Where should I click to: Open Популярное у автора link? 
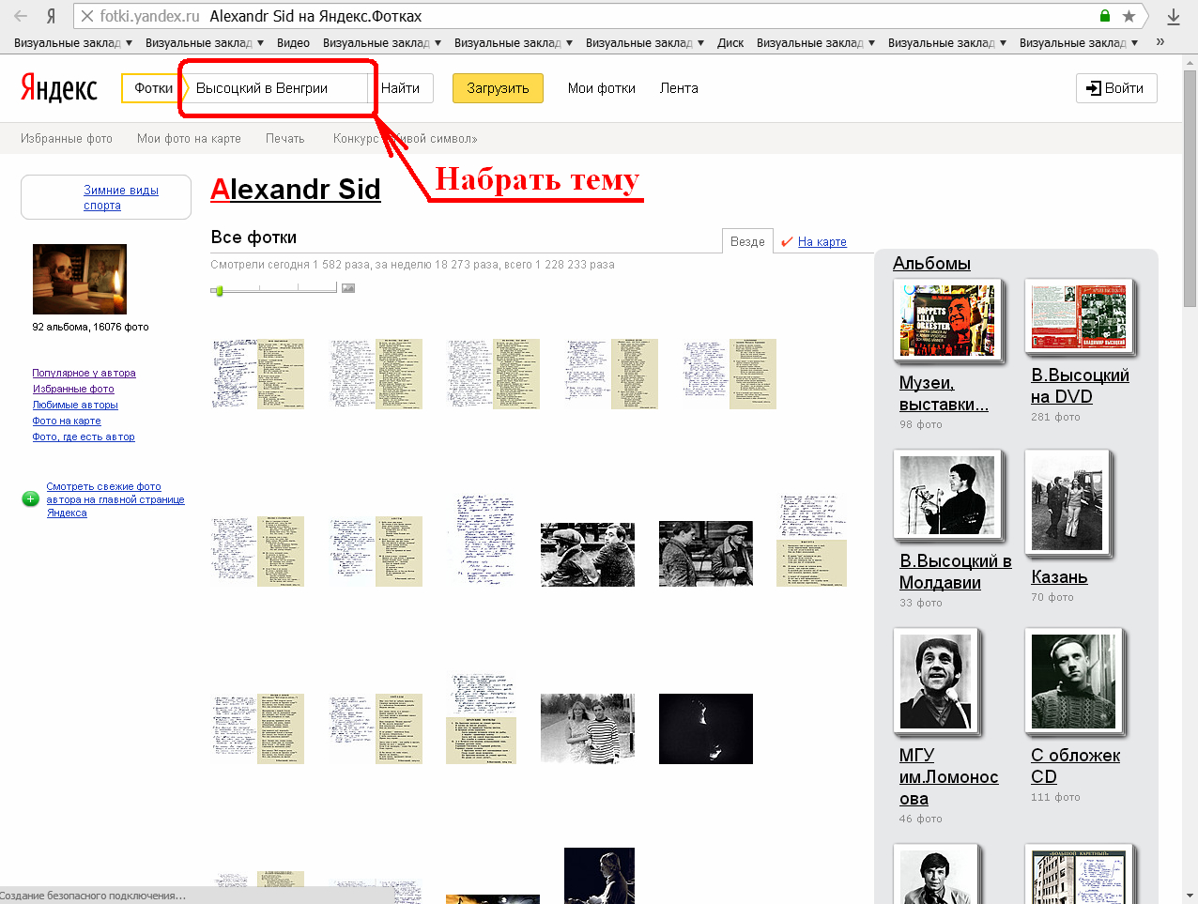[x=84, y=373]
